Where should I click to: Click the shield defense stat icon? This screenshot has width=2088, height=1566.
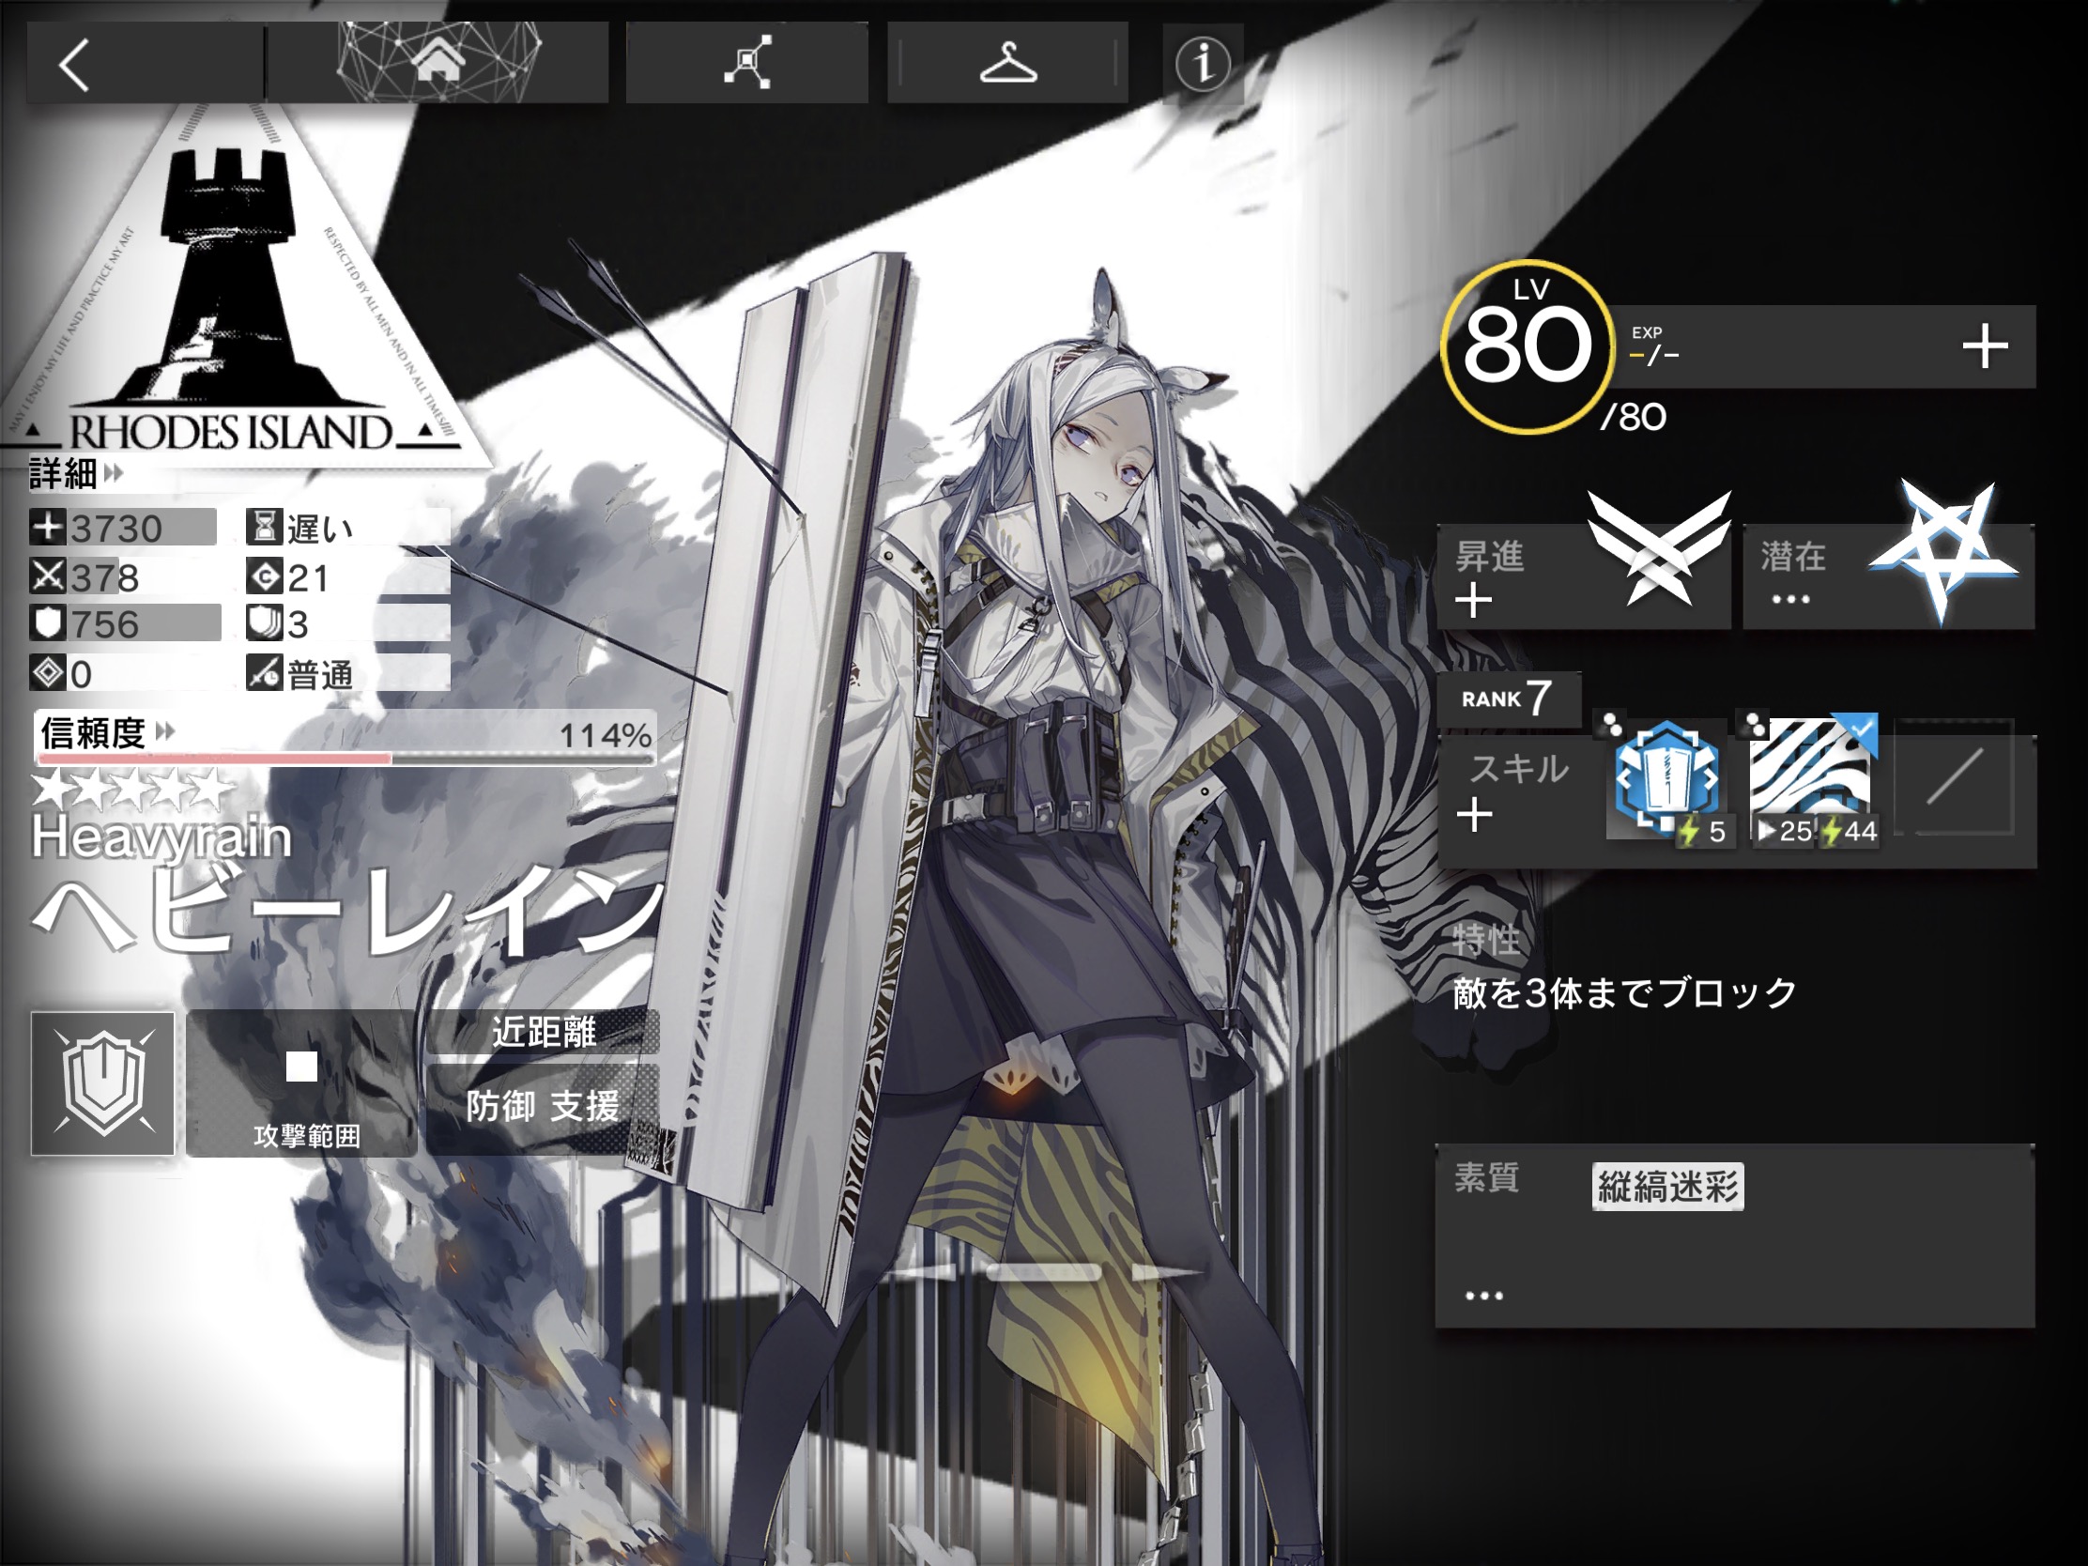(47, 624)
